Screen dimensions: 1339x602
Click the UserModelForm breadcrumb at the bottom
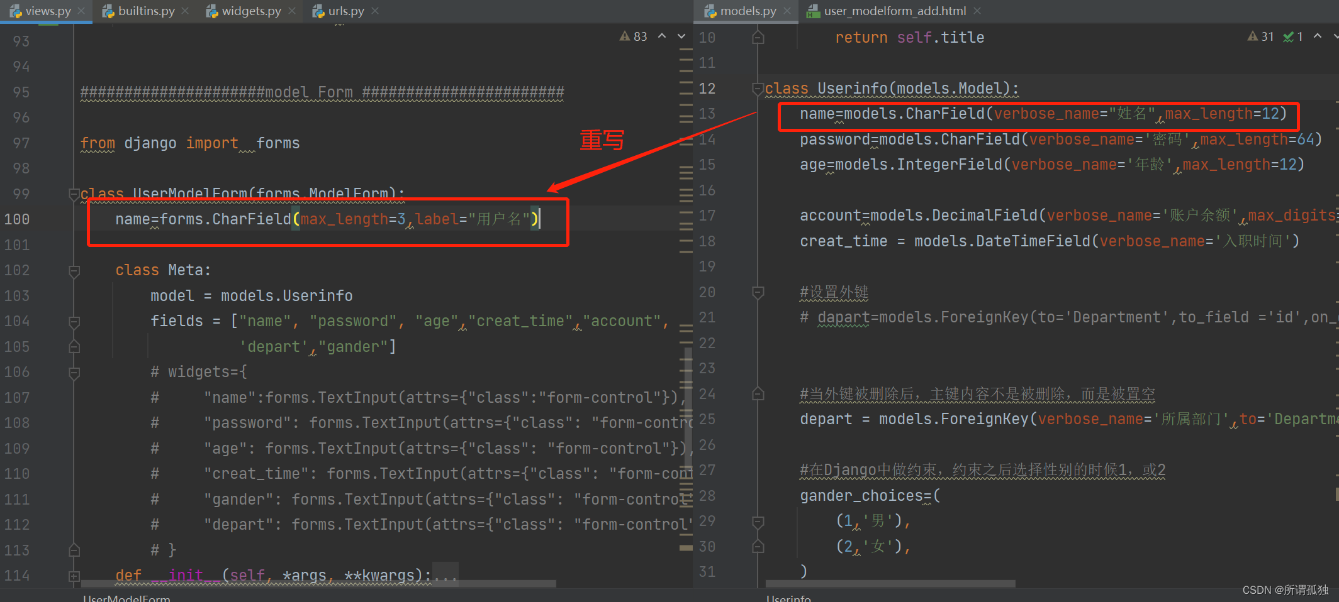126,598
